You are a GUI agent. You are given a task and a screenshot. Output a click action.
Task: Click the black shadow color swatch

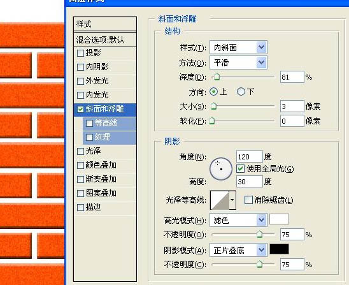pos(280,249)
